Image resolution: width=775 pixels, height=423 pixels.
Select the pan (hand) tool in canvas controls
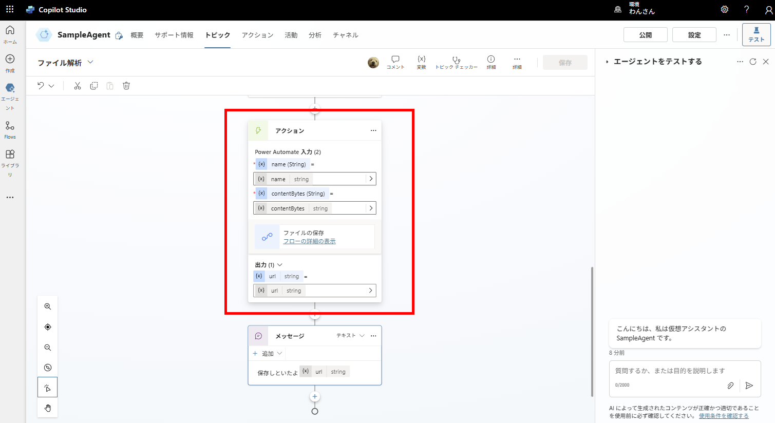[47, 408]
